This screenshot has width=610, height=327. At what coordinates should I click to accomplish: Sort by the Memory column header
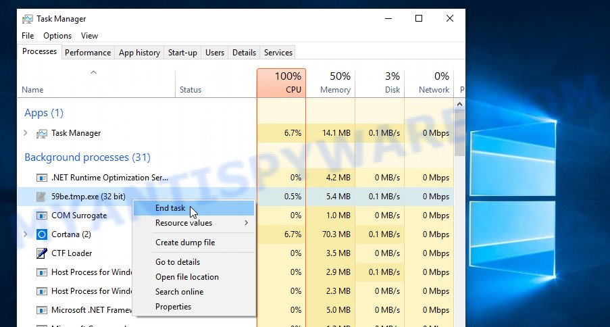click(x=331, y=83)
